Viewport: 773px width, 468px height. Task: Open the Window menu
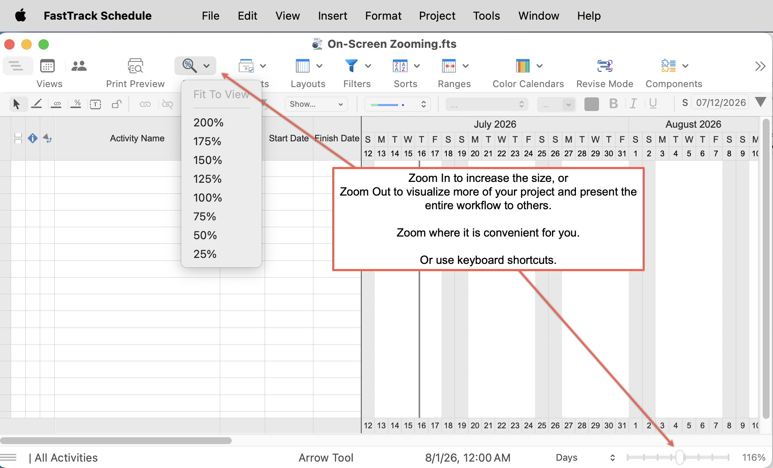tap(539, 16)
